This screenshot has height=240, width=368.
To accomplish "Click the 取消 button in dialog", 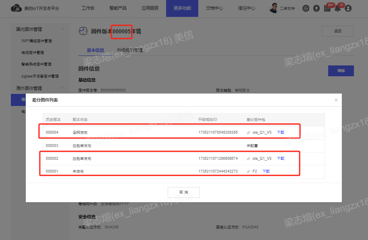I will coord(183,192).
